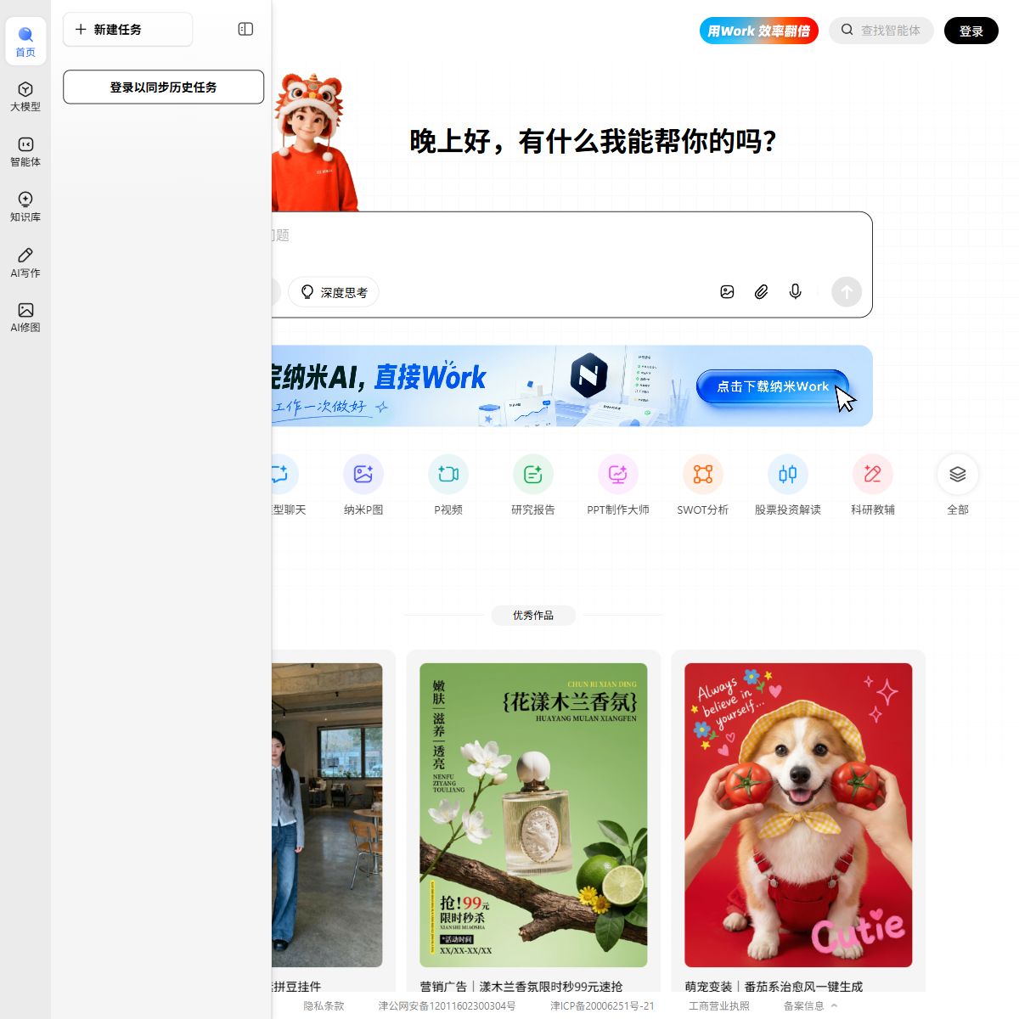This screenshot has width=1019, height=1019.
Task: Open the corgi tomato Cutie thumbnail
Action: pos(798,815)
